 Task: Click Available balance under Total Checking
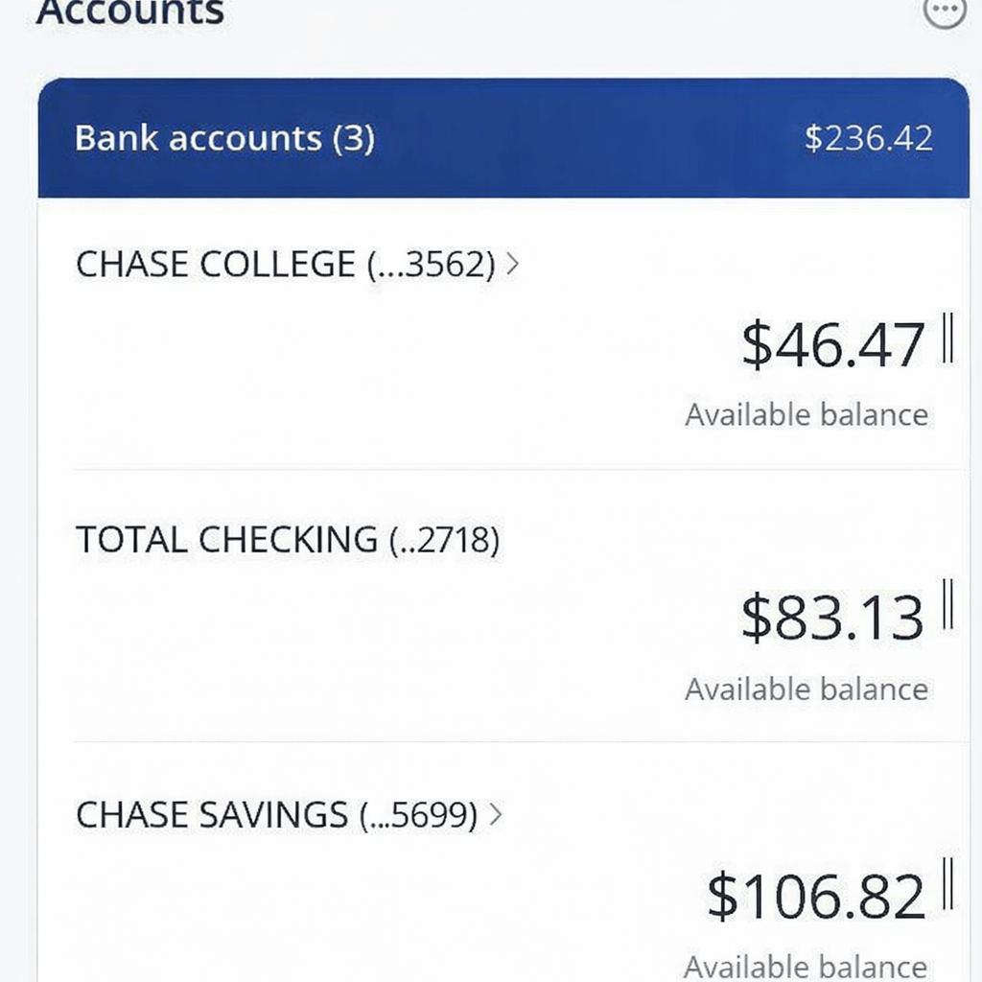coord(807,690)
